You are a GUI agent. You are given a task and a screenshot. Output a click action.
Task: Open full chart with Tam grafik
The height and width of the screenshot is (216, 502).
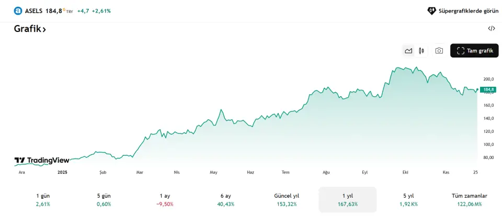[x=474, y=51]
